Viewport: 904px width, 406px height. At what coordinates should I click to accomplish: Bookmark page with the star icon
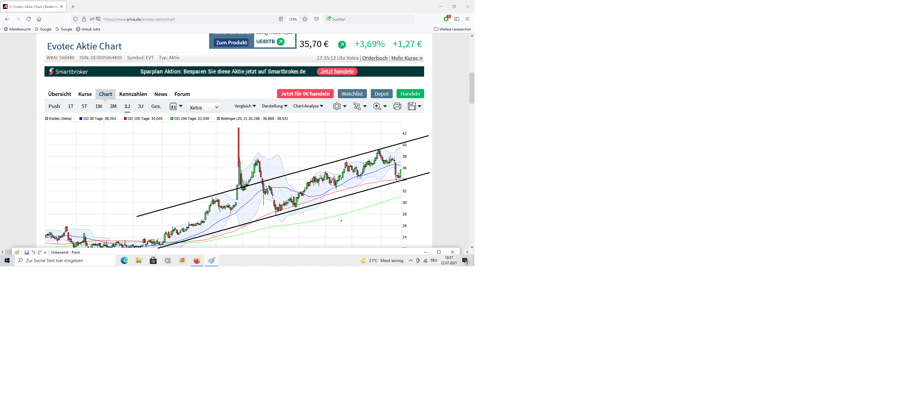pyautogui.click(x=305, y=19)
